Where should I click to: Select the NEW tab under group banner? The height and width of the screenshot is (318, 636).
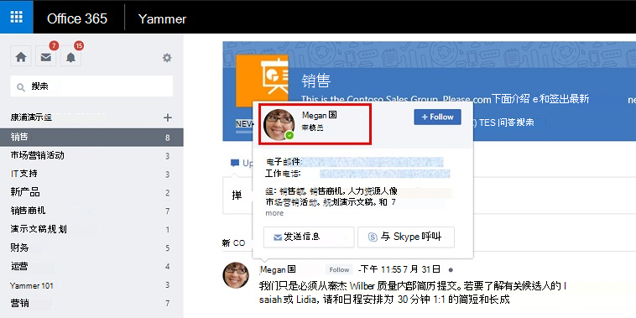[244, 123]
